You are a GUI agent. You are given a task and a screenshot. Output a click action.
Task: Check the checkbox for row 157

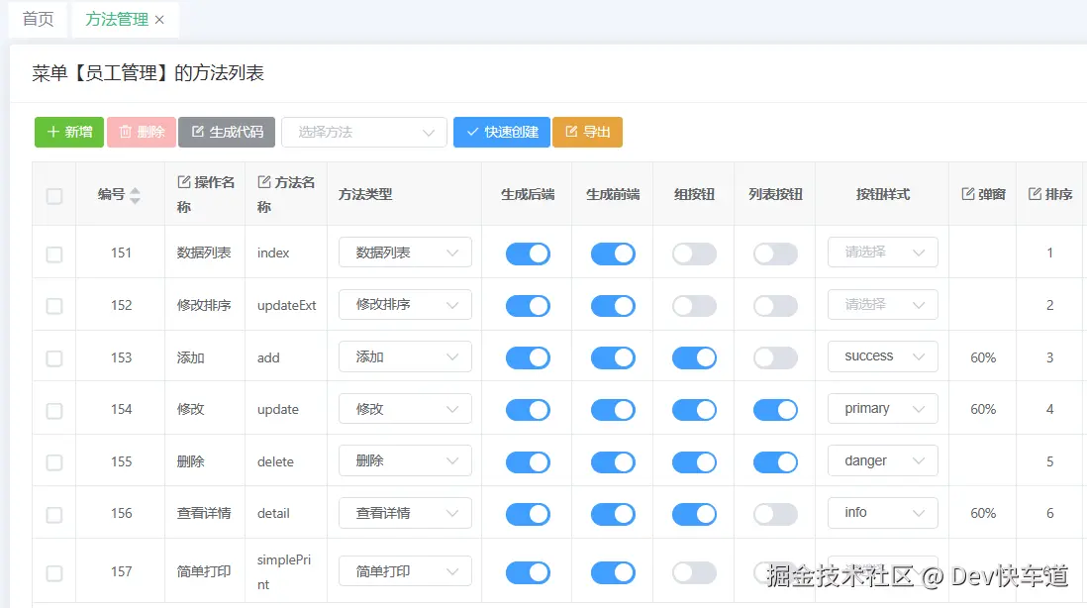pyautogui.click(x=54, y=573)
